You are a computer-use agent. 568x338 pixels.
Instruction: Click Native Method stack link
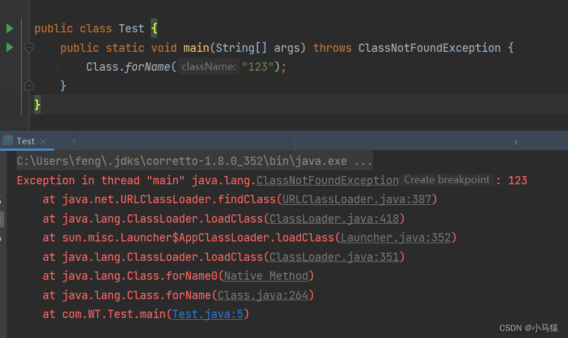(266, 276)
